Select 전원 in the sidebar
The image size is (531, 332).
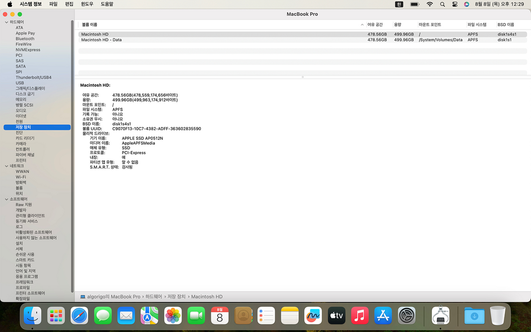click(x=19, y=122)
